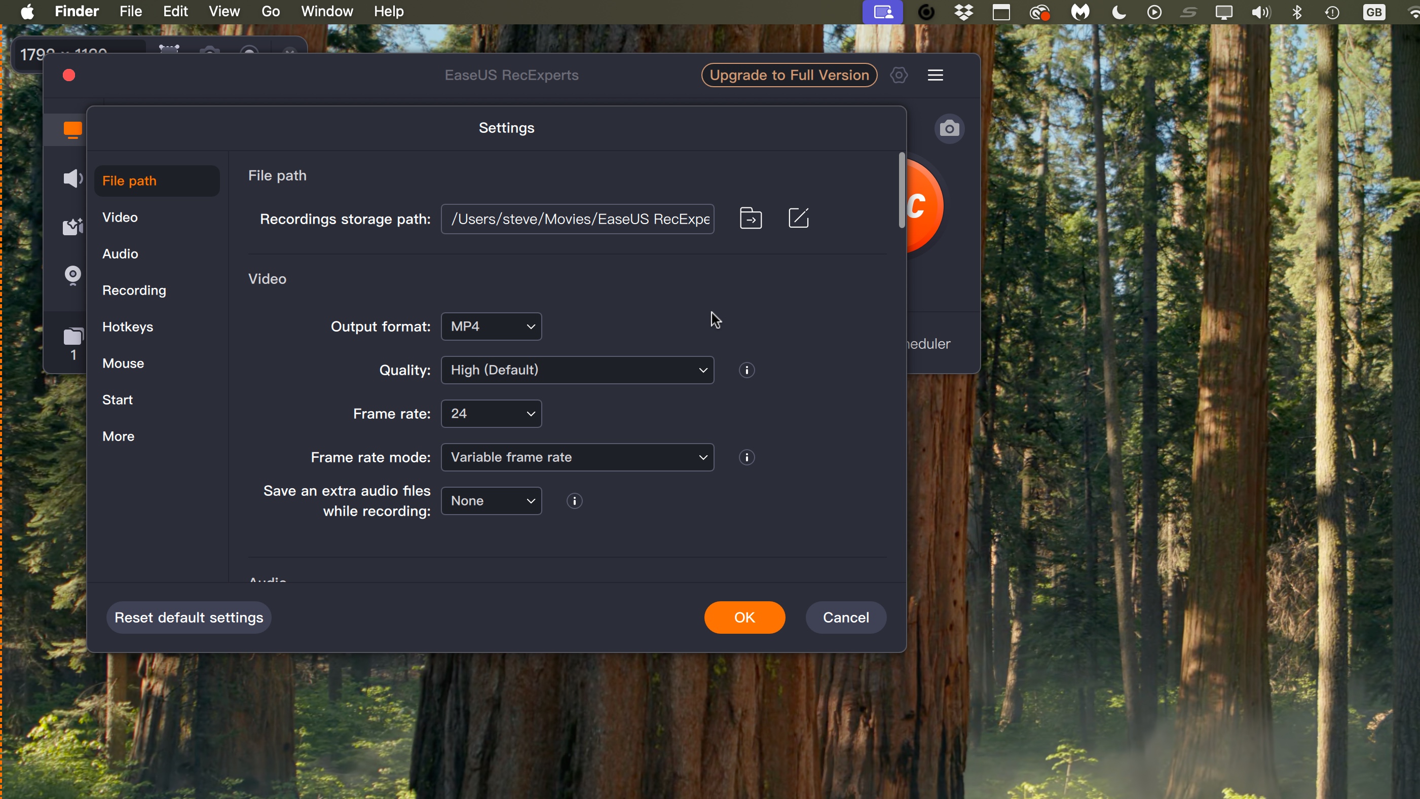
Task: Select the webcam mode icon in sidebar
Action: coord(73,275)
